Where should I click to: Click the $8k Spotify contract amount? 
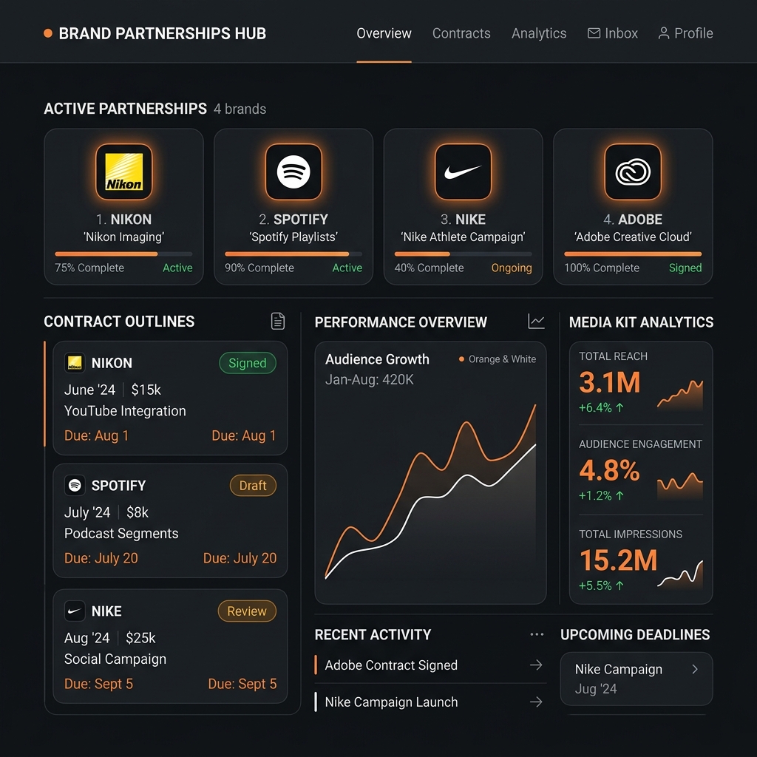(x=137, y=512)
